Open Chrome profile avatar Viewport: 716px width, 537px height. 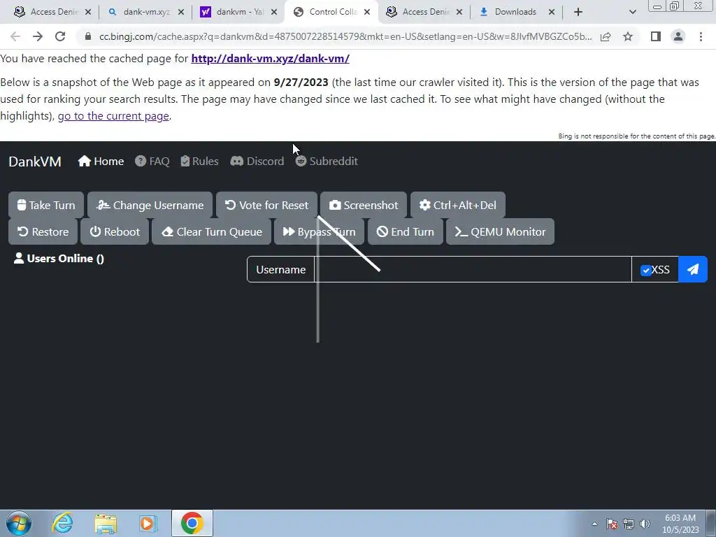coord(678,36)
